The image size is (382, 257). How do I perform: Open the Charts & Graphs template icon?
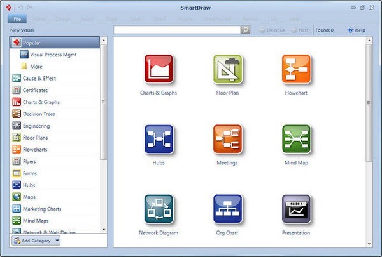pos(159,69)
